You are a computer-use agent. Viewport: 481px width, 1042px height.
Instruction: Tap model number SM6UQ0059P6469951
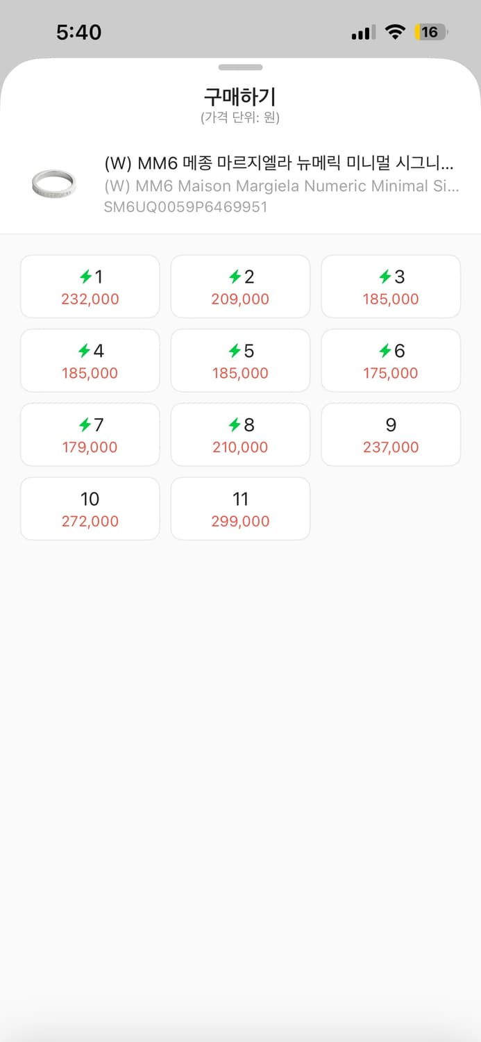coord(185,207)
